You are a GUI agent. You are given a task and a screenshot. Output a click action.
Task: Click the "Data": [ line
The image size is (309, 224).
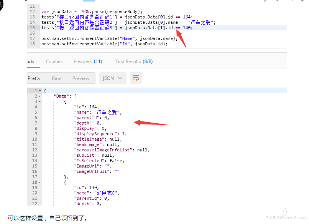click(65, 96)
